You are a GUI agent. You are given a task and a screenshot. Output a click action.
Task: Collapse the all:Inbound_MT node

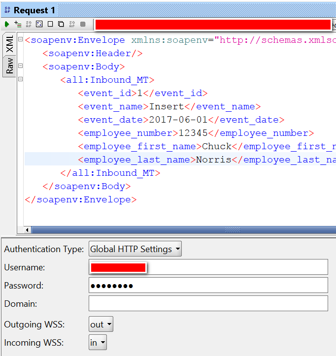(x=21, y=79)
